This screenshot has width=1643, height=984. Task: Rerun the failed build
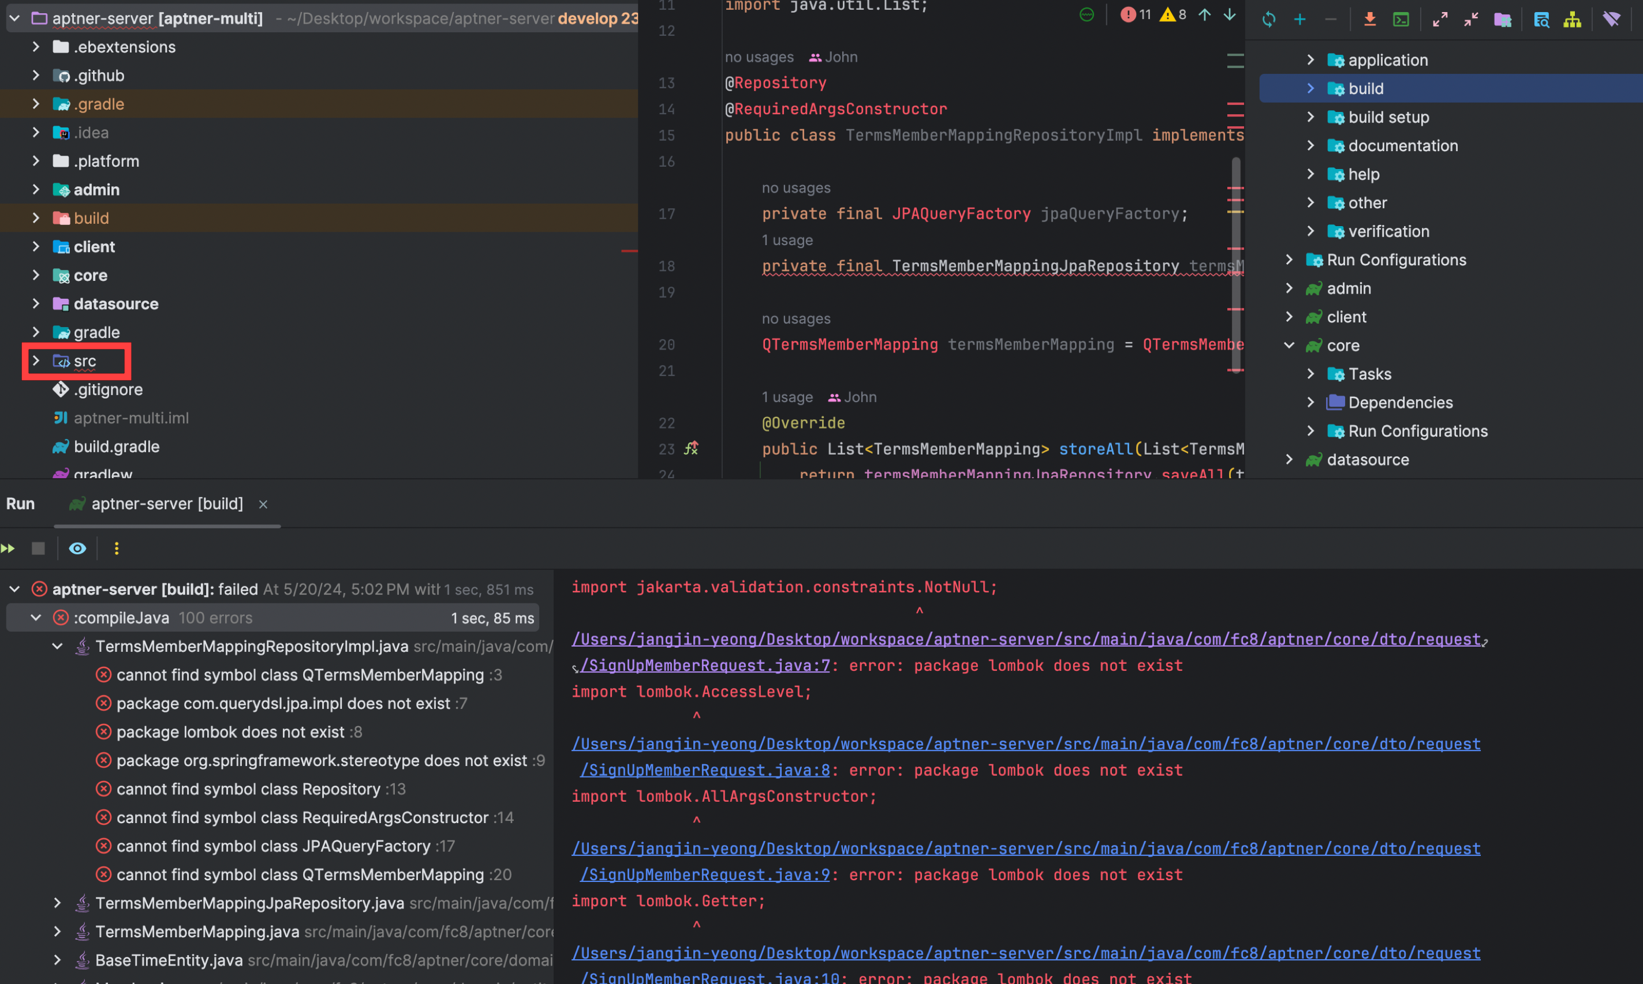tap(9, 549)
